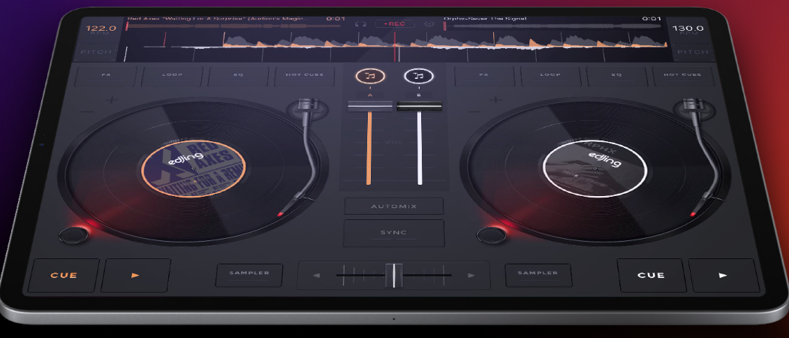This screenshot has width=789, height=338.
Task: Toggle the SYNC button
Action: [394, 233]
